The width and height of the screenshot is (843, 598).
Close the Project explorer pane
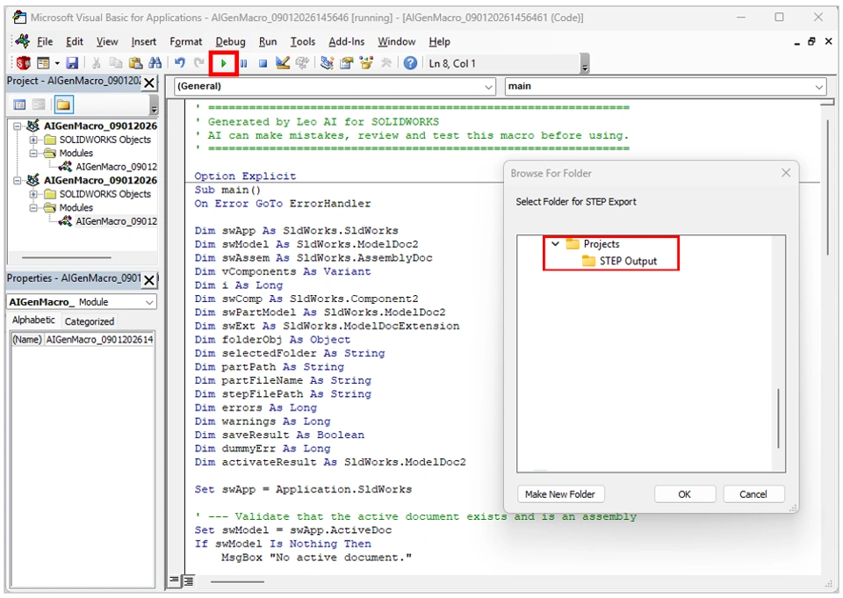pyautogui.click(x=149, y=83)
